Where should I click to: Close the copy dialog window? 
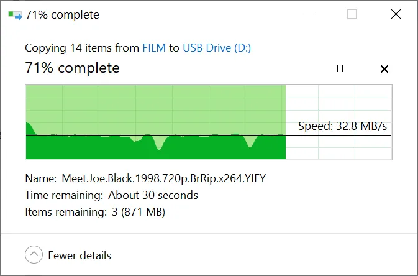[396, 14]
